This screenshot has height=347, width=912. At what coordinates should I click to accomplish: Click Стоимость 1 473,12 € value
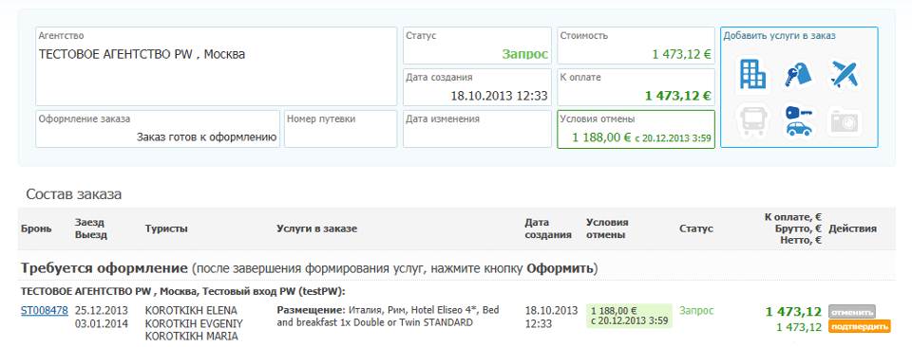coord(682,55)
